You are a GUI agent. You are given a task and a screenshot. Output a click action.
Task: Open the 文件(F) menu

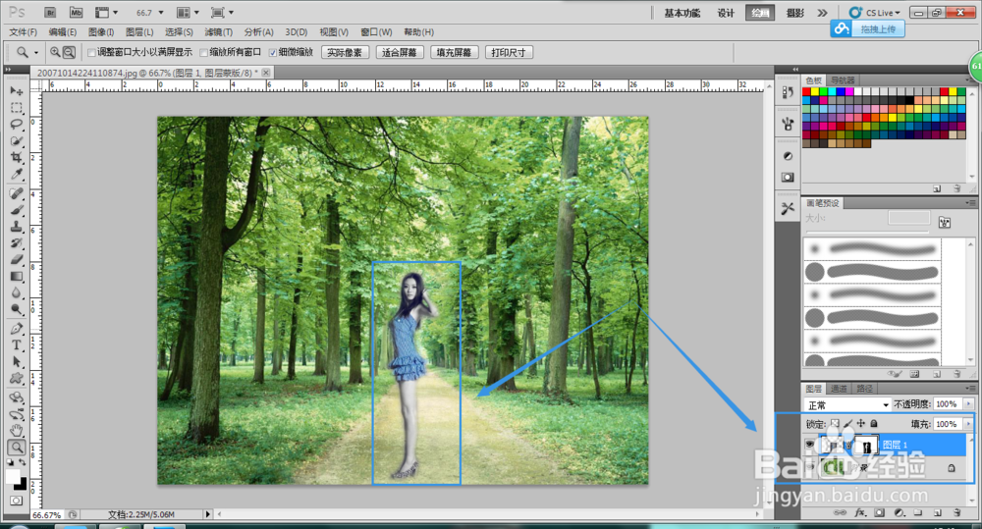(x=24, y=32)
